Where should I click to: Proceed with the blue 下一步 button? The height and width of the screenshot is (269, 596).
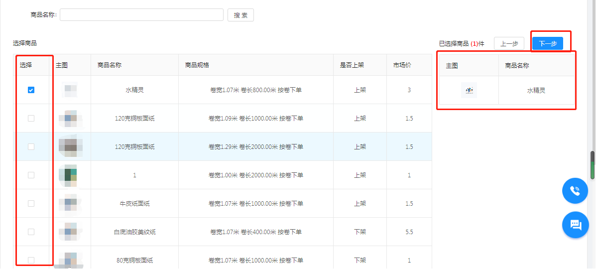click(547, 44)
